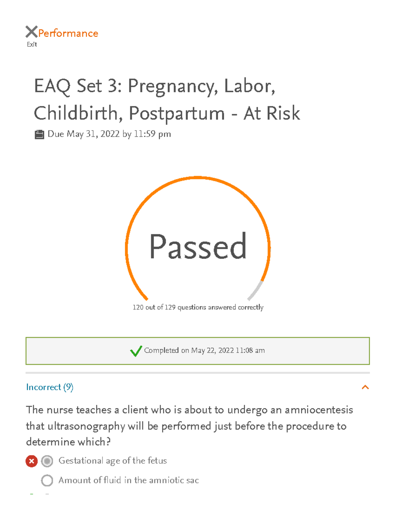Click the calendar icon beside the due date
The height and width of the screenshot is (512, 395).
(x=40, y=134)
